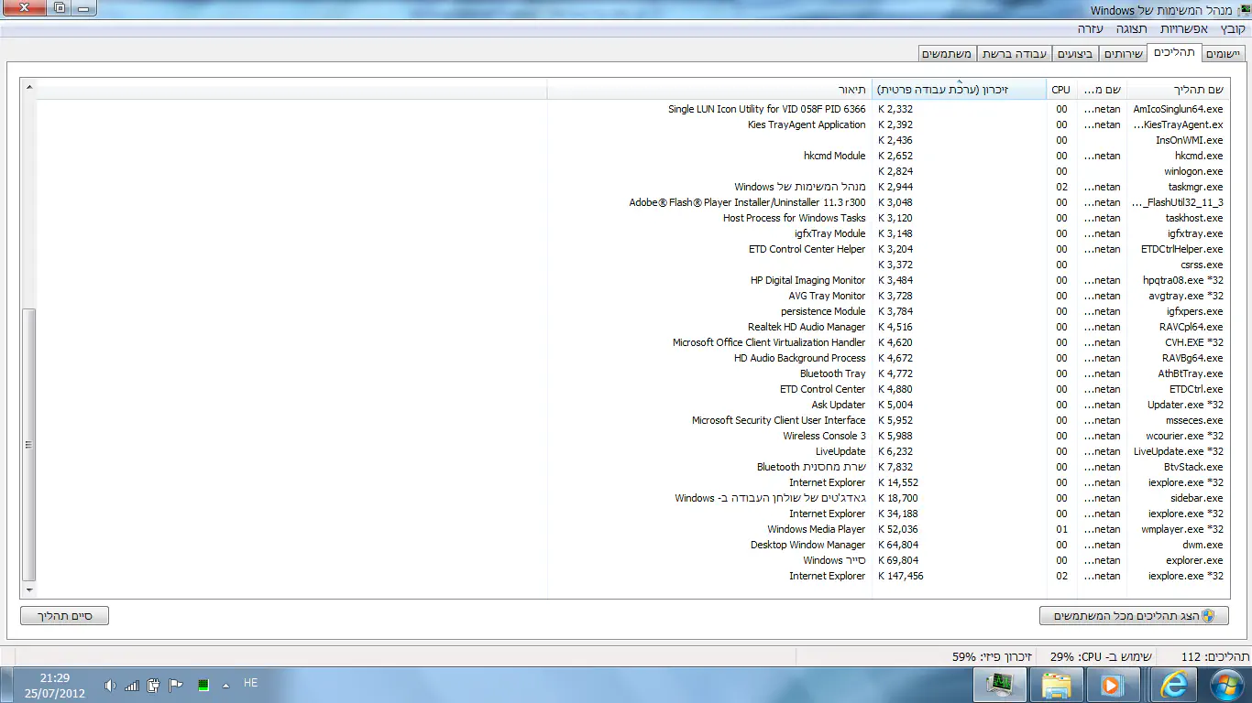1252x703 pixels.
Task: Switch to the שירותים tab
Action: (x=1123, y=54)
